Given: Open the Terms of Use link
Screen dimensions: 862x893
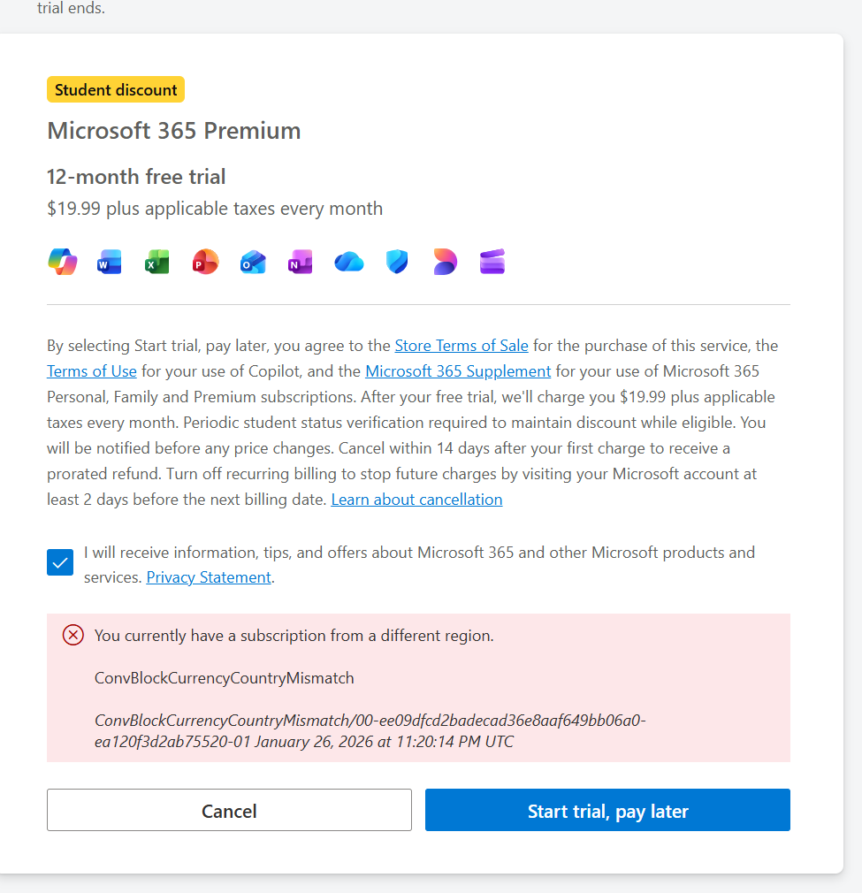Looking at the screenshot, I should pyautogui.click(x=92, y=371).
